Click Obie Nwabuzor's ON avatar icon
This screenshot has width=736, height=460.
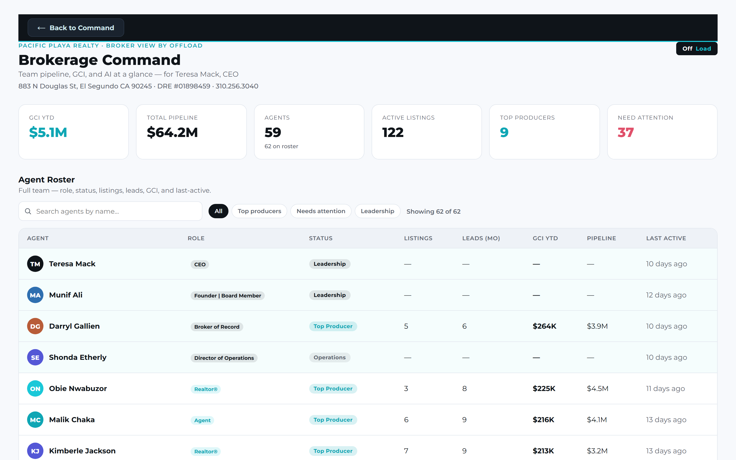tap(35, 388)
